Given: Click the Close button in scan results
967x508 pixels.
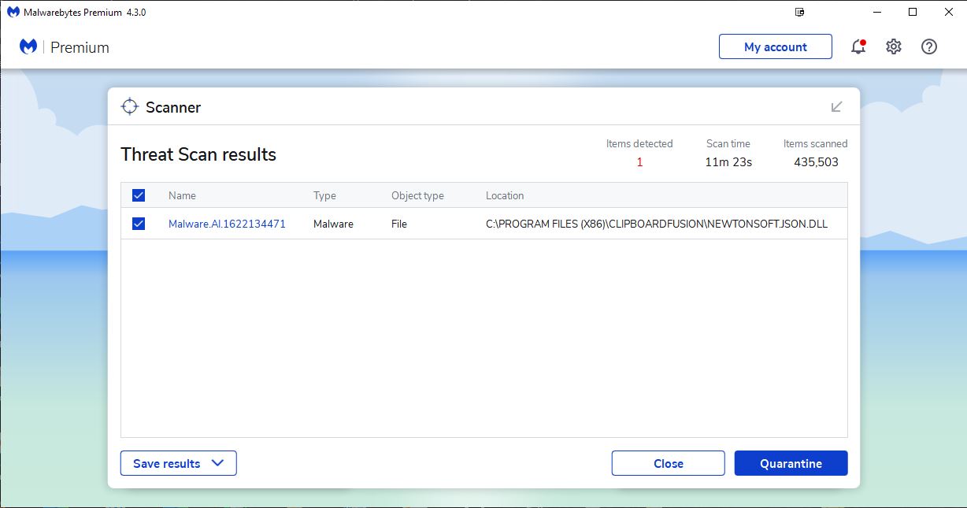Looking at the screenshot, I should click(668, 463).
